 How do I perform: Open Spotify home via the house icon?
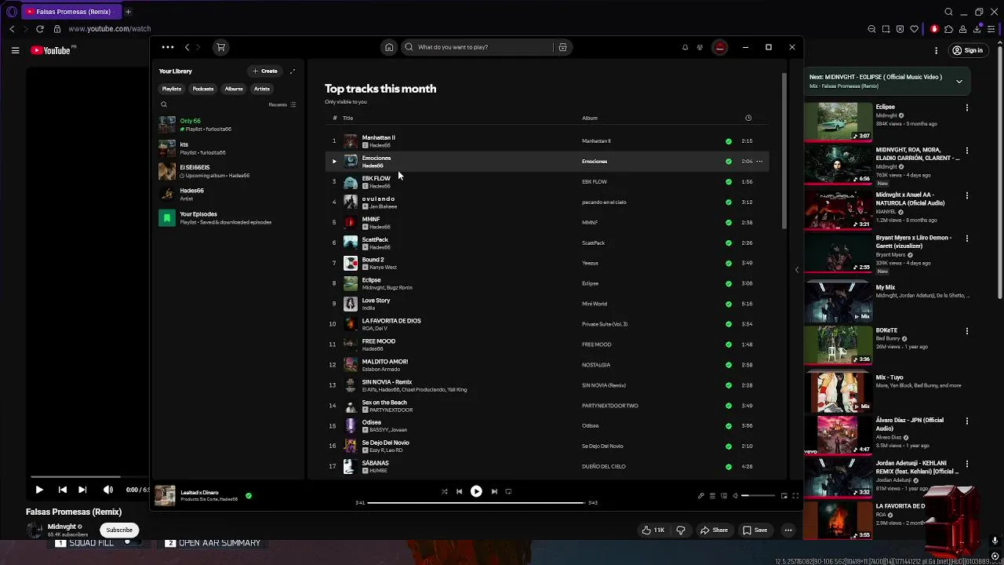pyautogui.click(x=389, y=47)
